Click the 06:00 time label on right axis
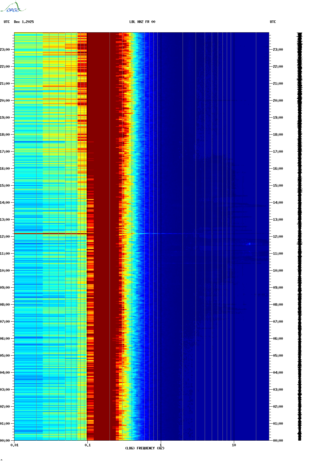 click(x=278, y=339)
